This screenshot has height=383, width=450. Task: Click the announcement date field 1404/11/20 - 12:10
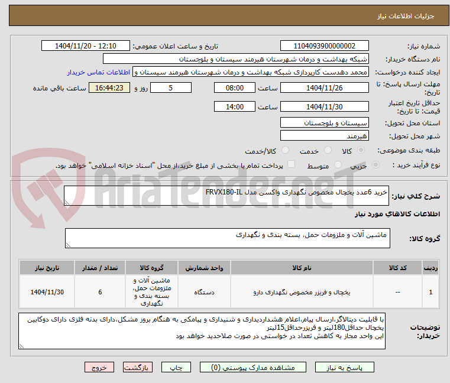point(86,46)
